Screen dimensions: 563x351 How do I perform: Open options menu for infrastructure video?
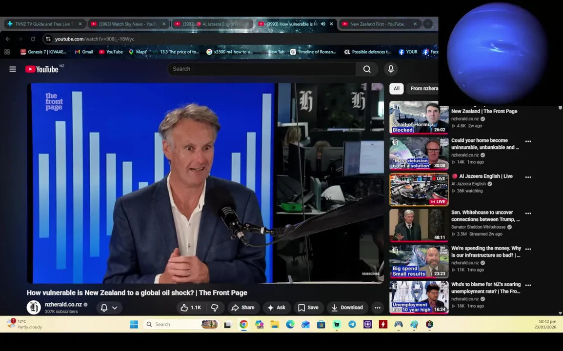528,249
